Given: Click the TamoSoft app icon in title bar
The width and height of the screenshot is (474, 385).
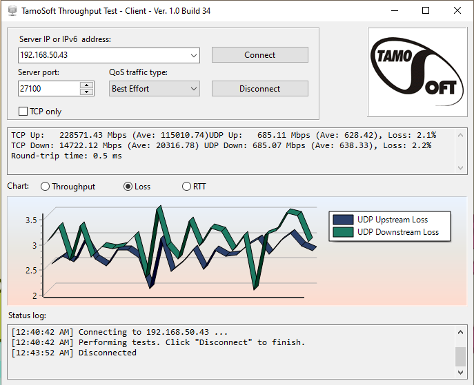Looking at the screenshot, I should tap(10, 11).
